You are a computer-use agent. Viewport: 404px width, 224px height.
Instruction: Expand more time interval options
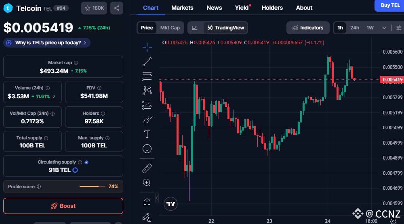[384, 28]
